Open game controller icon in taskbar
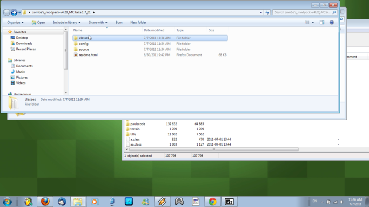Image resolution: width=369 pixels, height=207 pixels. pyautogui.click(x=179, y=202)
